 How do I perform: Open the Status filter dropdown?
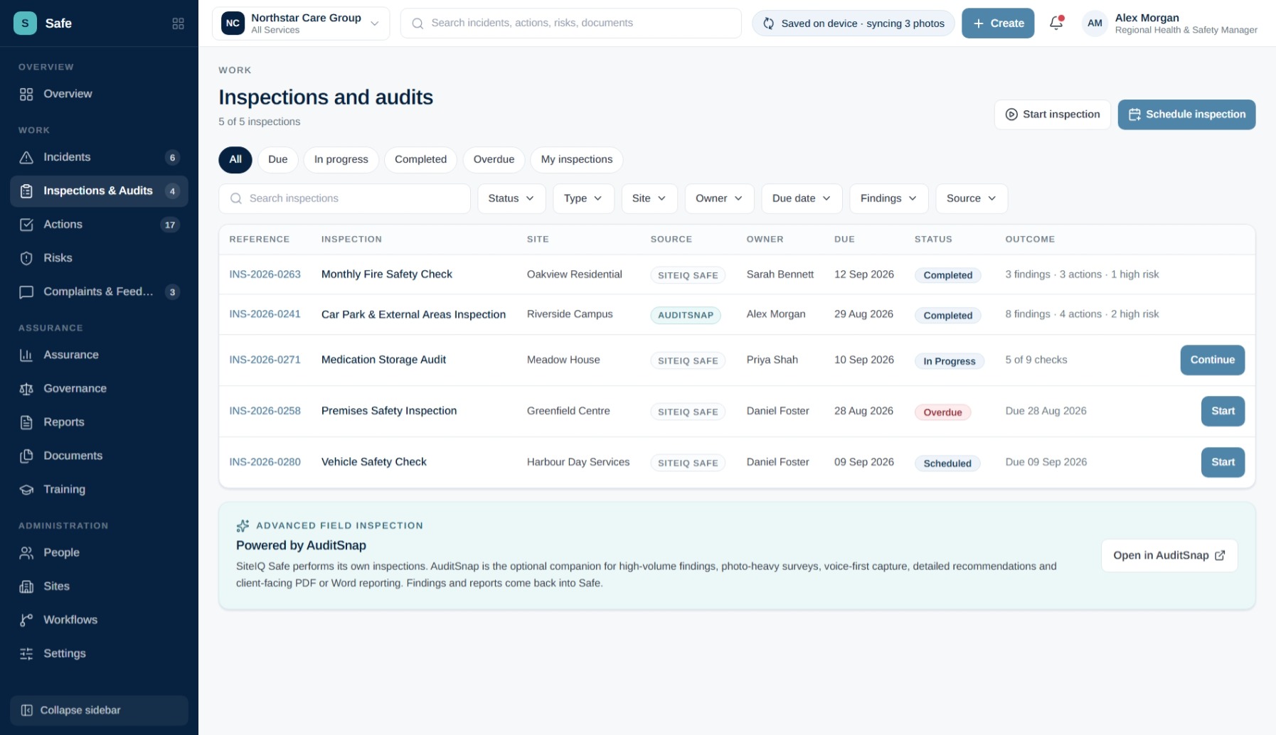(x=511, y=198)
